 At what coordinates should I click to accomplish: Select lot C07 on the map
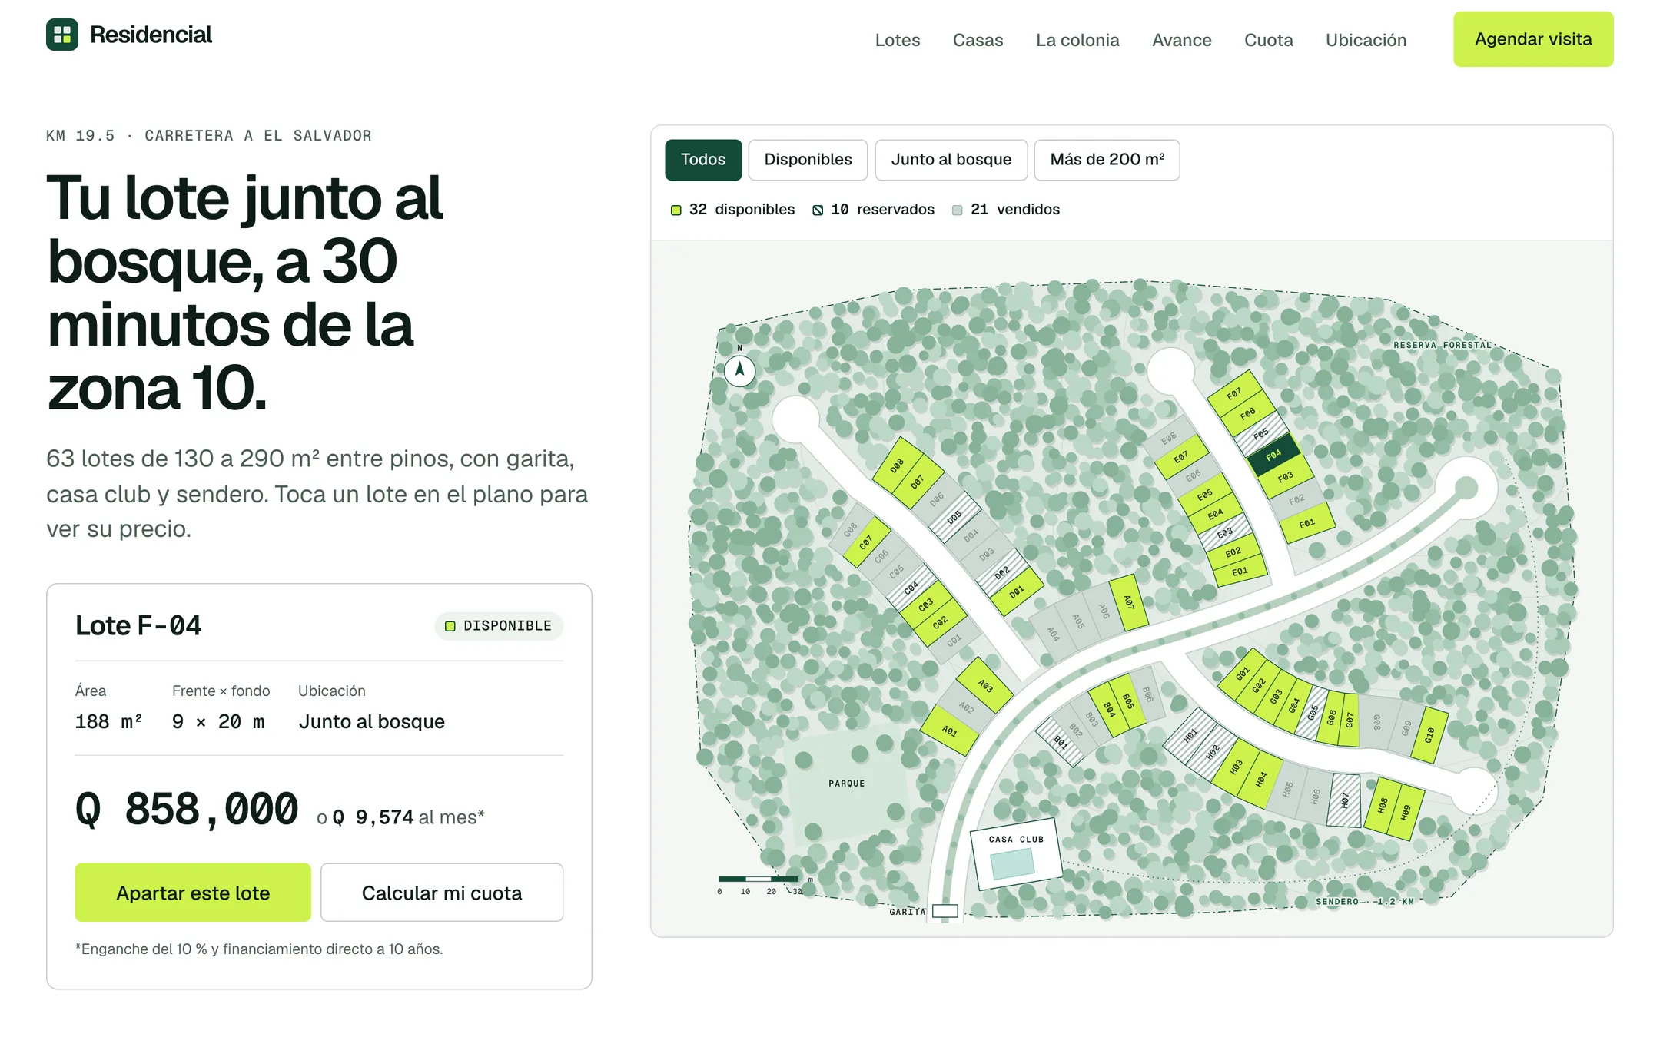[x=866, y=542]
